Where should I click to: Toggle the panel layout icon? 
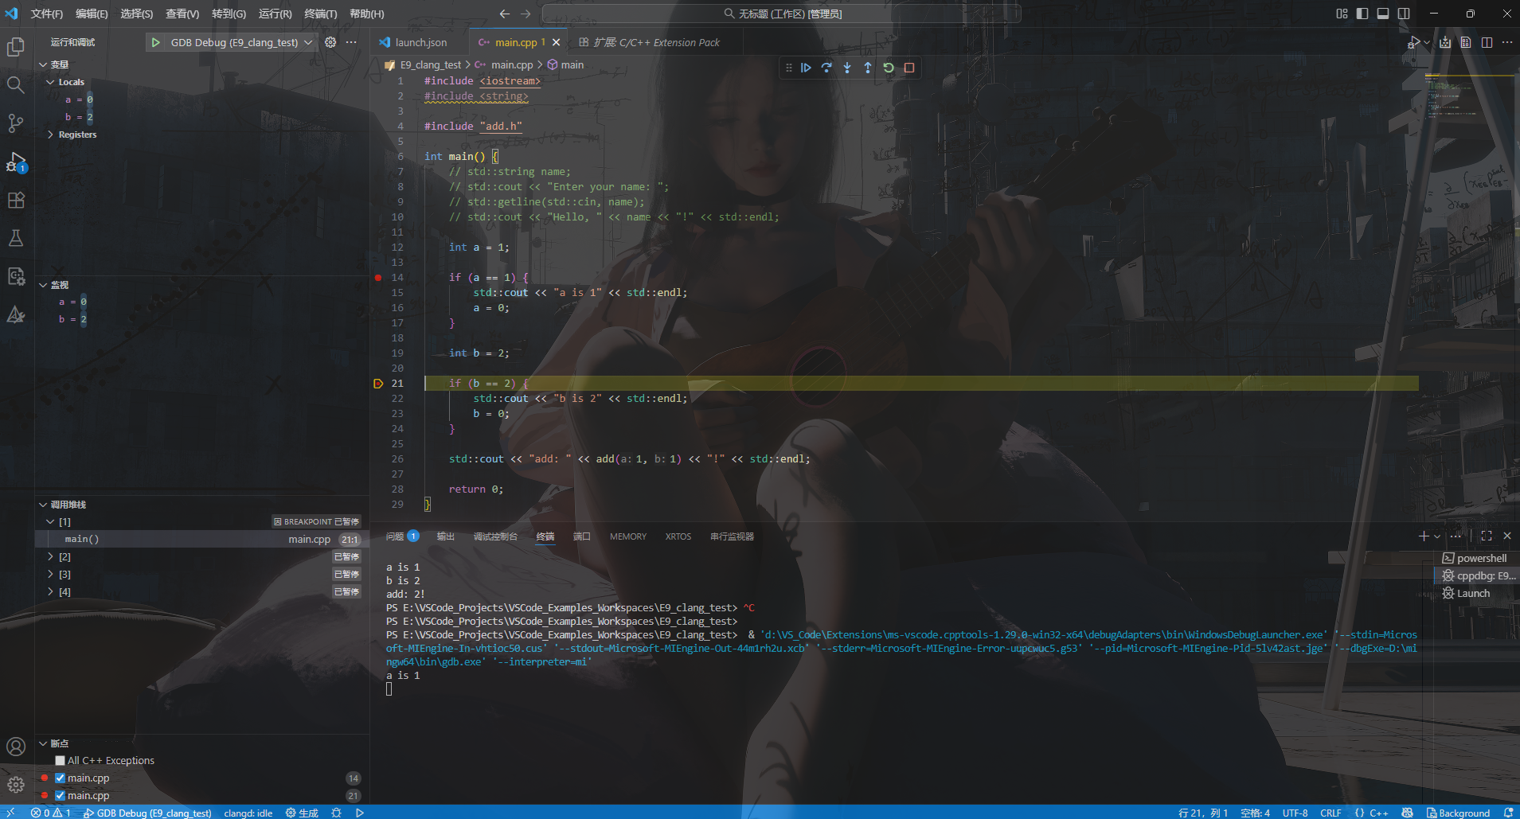pos(1383,14)
